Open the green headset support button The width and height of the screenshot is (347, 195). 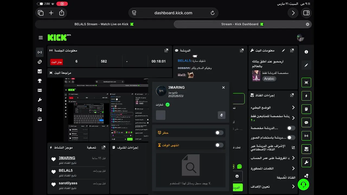(304, 185)
